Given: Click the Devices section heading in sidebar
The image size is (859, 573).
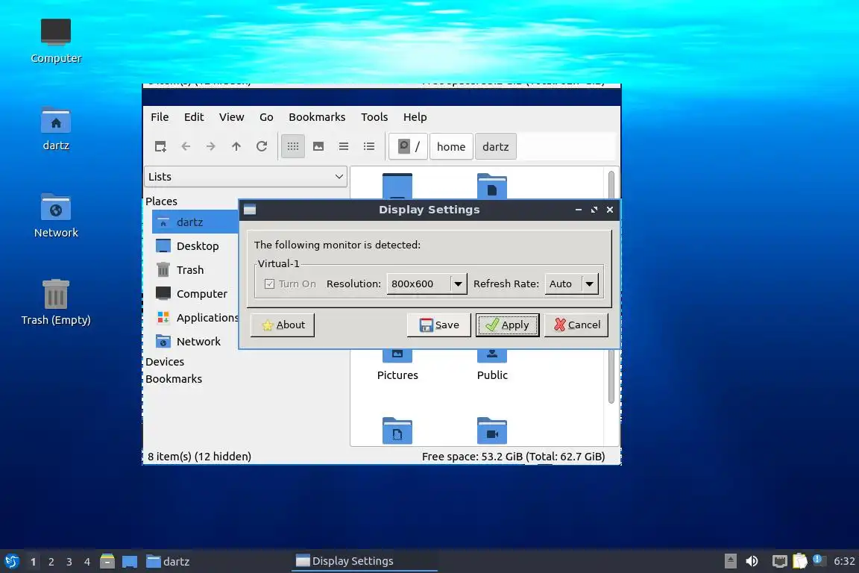Looking at the screenshot, I should click(x=165, y=362).
